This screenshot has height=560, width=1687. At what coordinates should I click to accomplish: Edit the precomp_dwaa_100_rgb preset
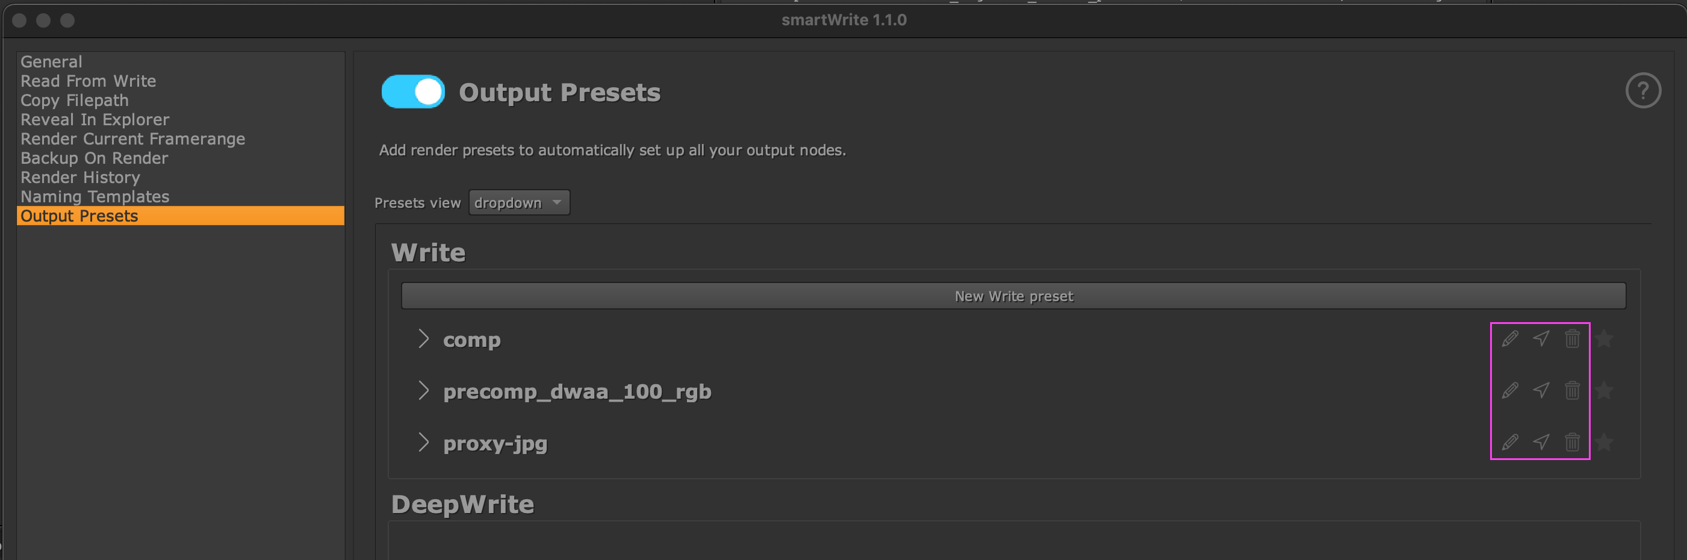click(x=1509, y=391)
